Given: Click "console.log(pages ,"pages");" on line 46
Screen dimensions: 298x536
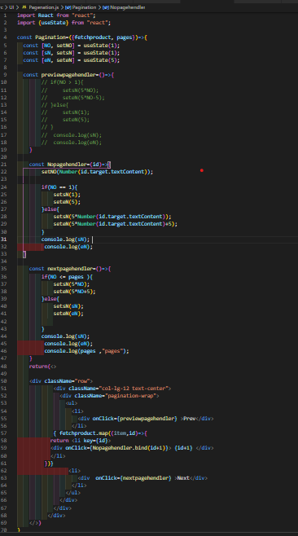Looking at the screenshot, I should pyautogui.click(x=87, y=351).
